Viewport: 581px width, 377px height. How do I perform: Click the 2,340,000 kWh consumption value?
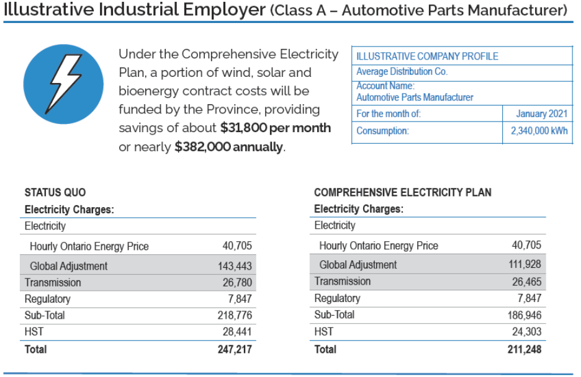pos(539,131)
